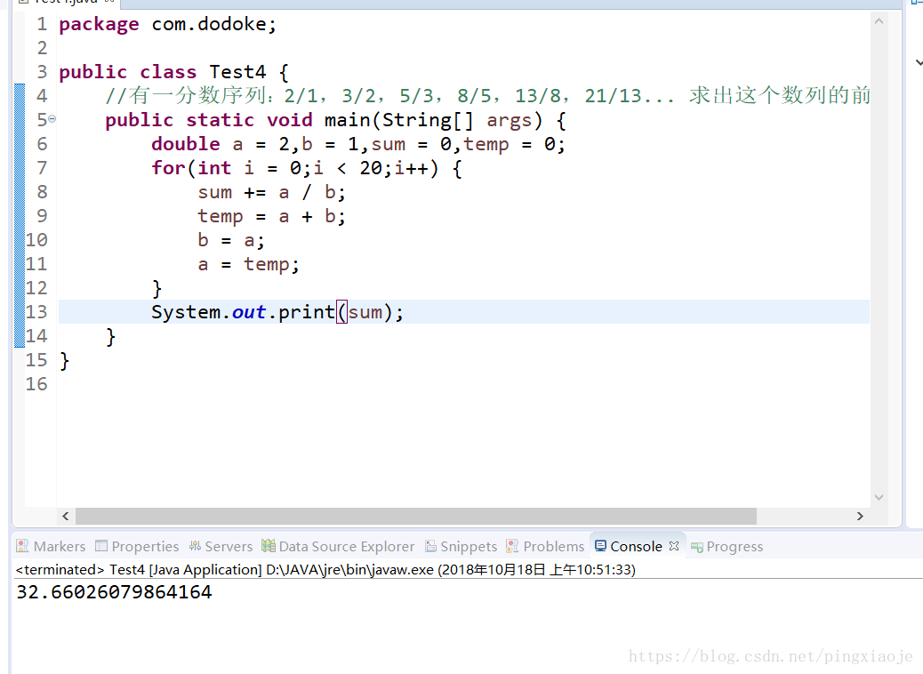This screenshot has width=923, height=674.
Task: Click line number 13 in the gutter
Action: click(x=36, y=312)
